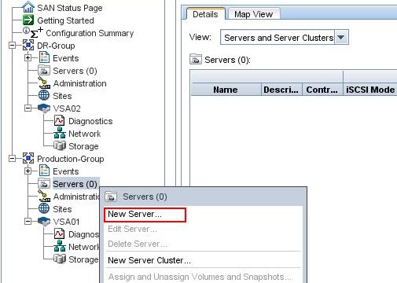Click the folder icon beside the Servers (0) heading
The width and height of the screenshot is (397, 283).
(196, 59)
